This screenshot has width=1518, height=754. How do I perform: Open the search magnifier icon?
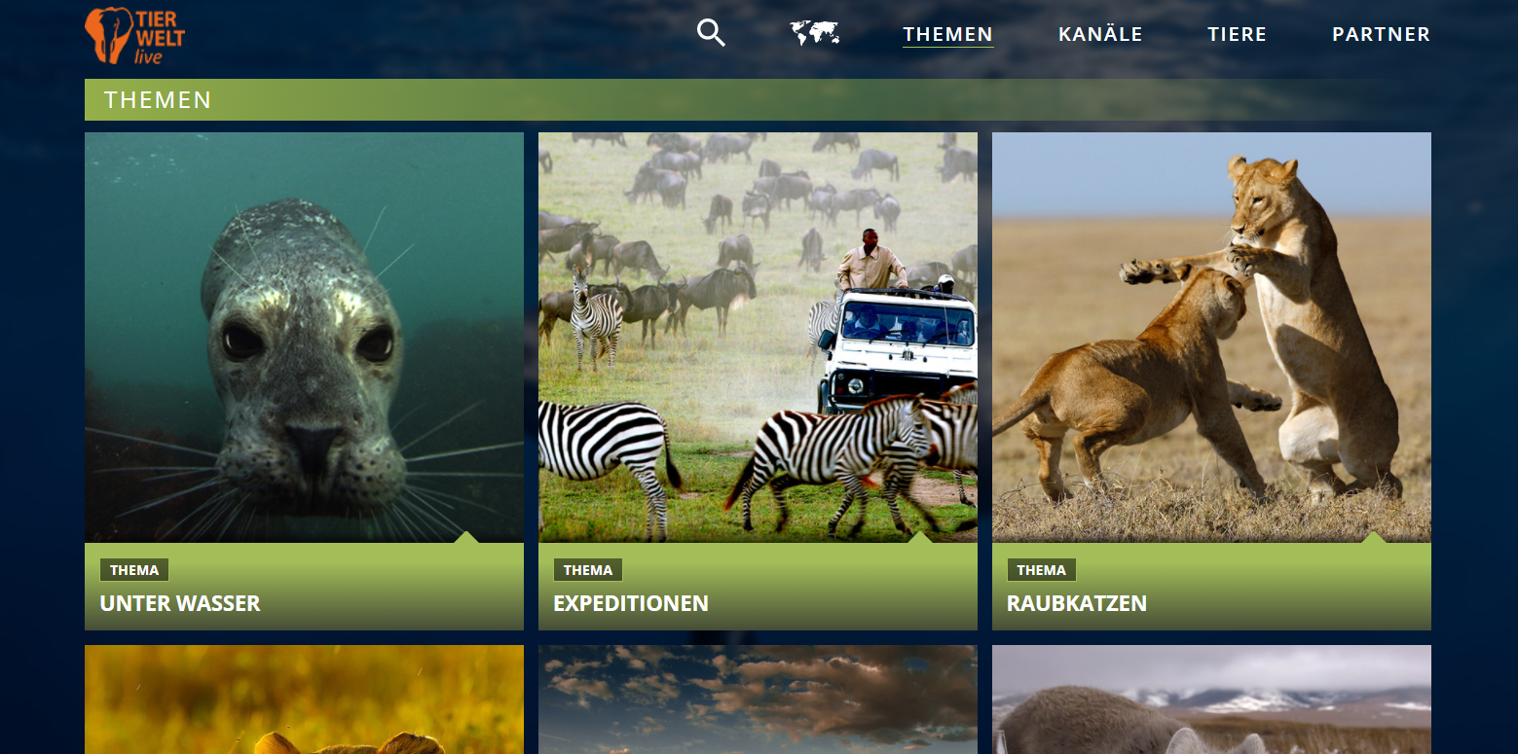coord(711,33)
